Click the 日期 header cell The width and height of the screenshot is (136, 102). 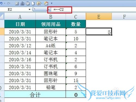point(20,24)
